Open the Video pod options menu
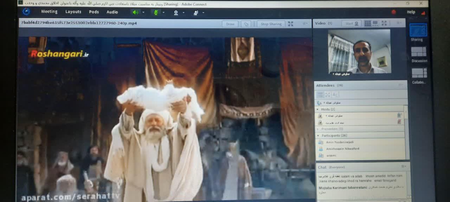Viewport: 450px width, 202px height. coord(399,23)
